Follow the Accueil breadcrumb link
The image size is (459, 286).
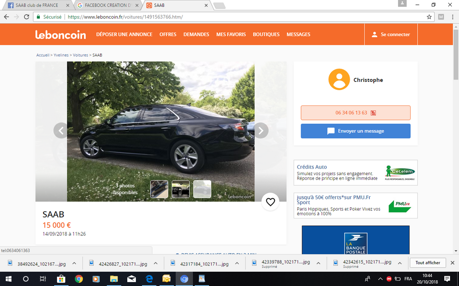point(43,55)
